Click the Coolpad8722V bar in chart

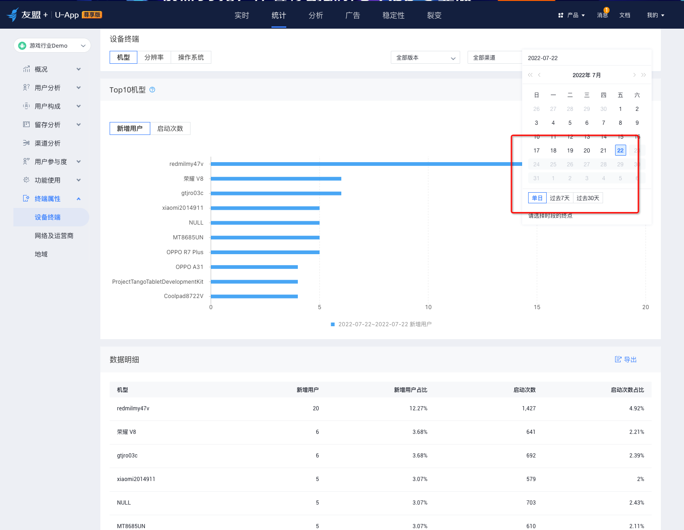[254, 296]
